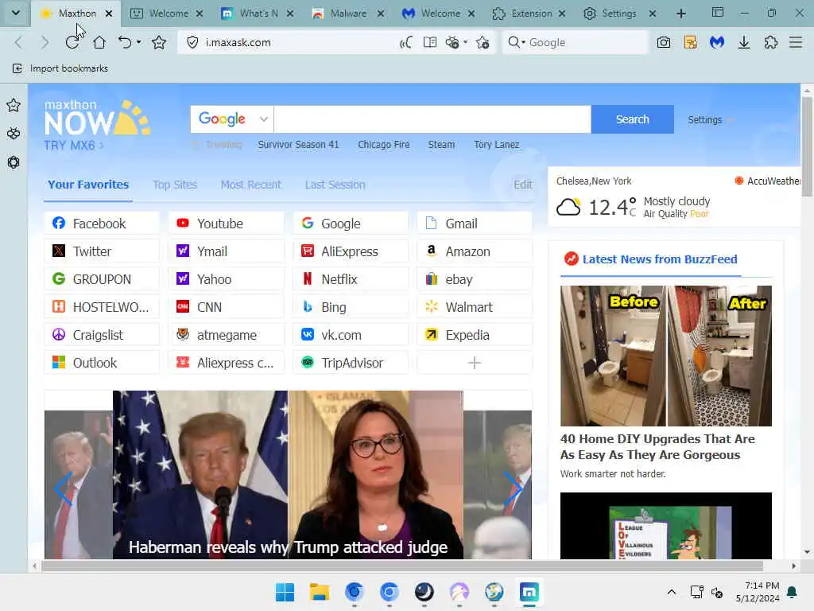Click trending Survivor Season 41 link

(298, 145)
